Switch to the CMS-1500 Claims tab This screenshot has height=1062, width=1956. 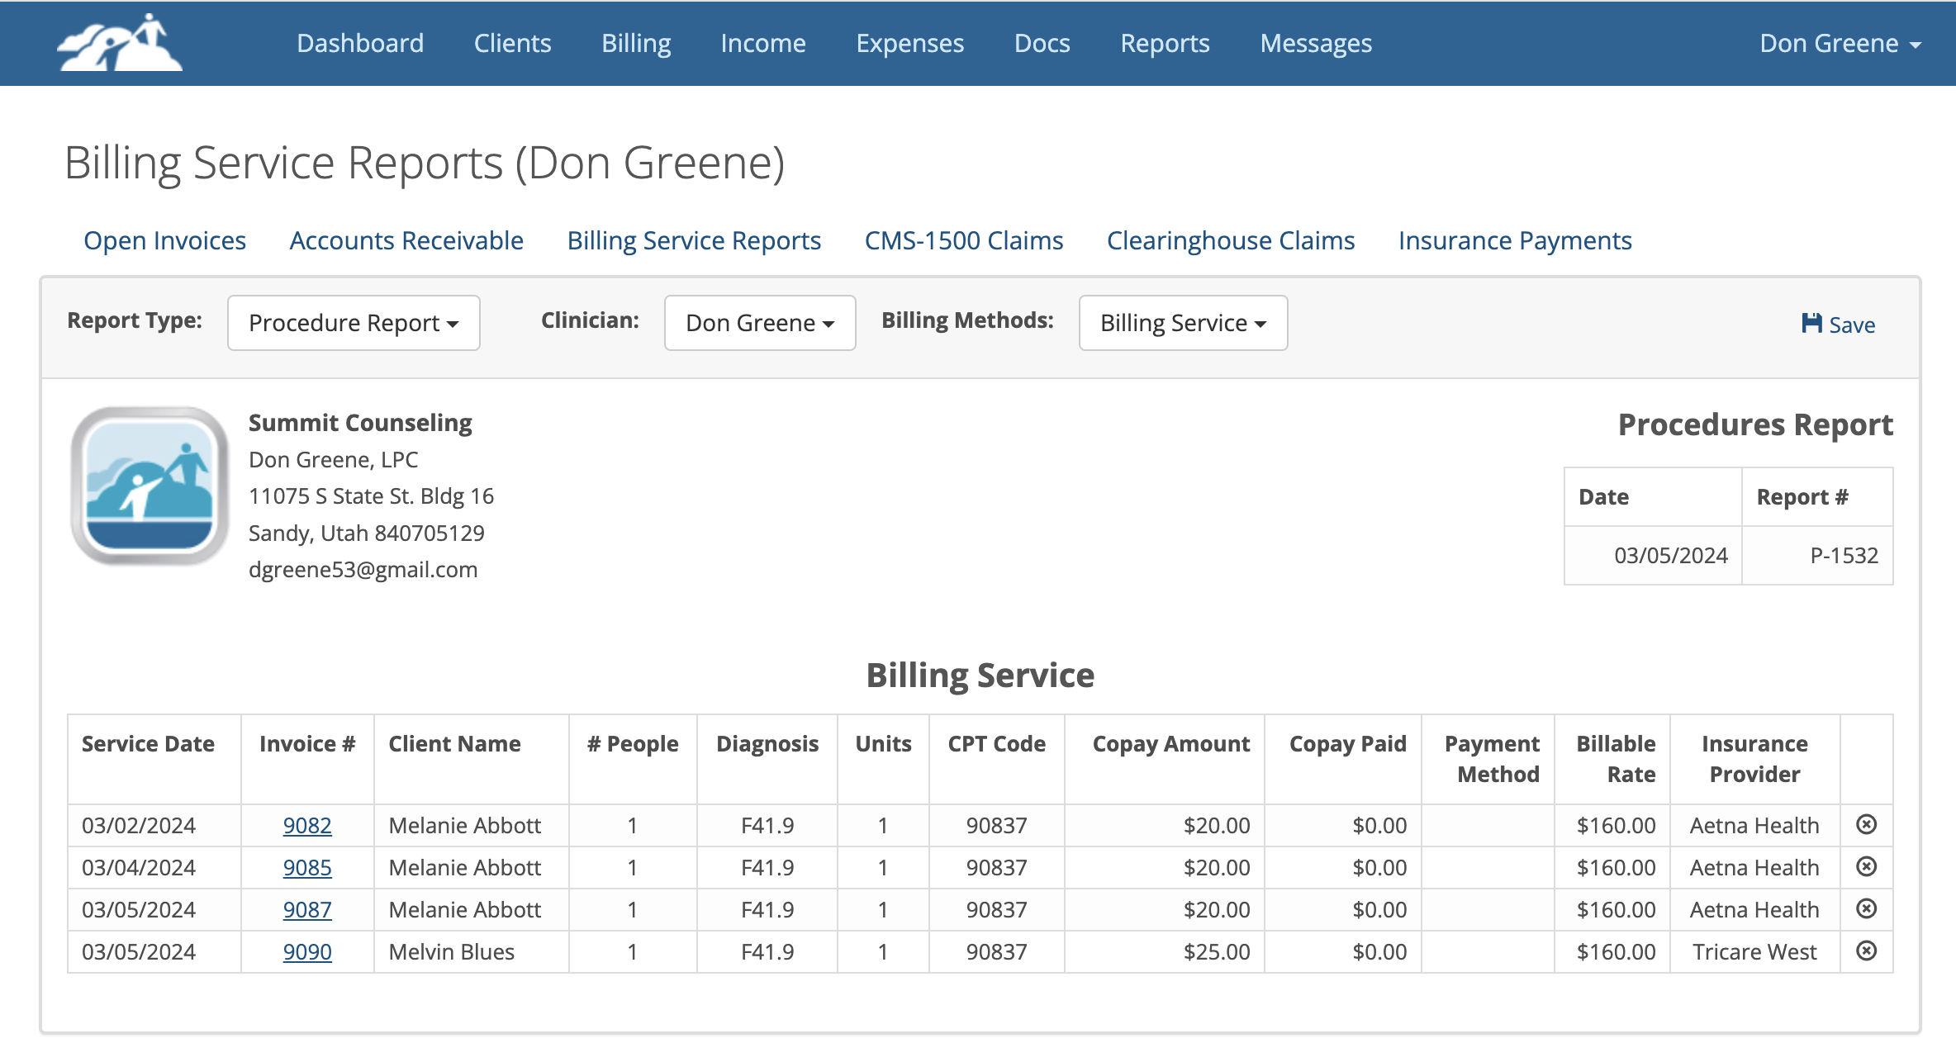pyautogui.click(x=964, y=240)
